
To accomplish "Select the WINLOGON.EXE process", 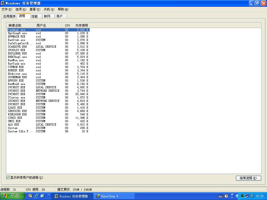I will pyautogui.click(x=48, y=114).
